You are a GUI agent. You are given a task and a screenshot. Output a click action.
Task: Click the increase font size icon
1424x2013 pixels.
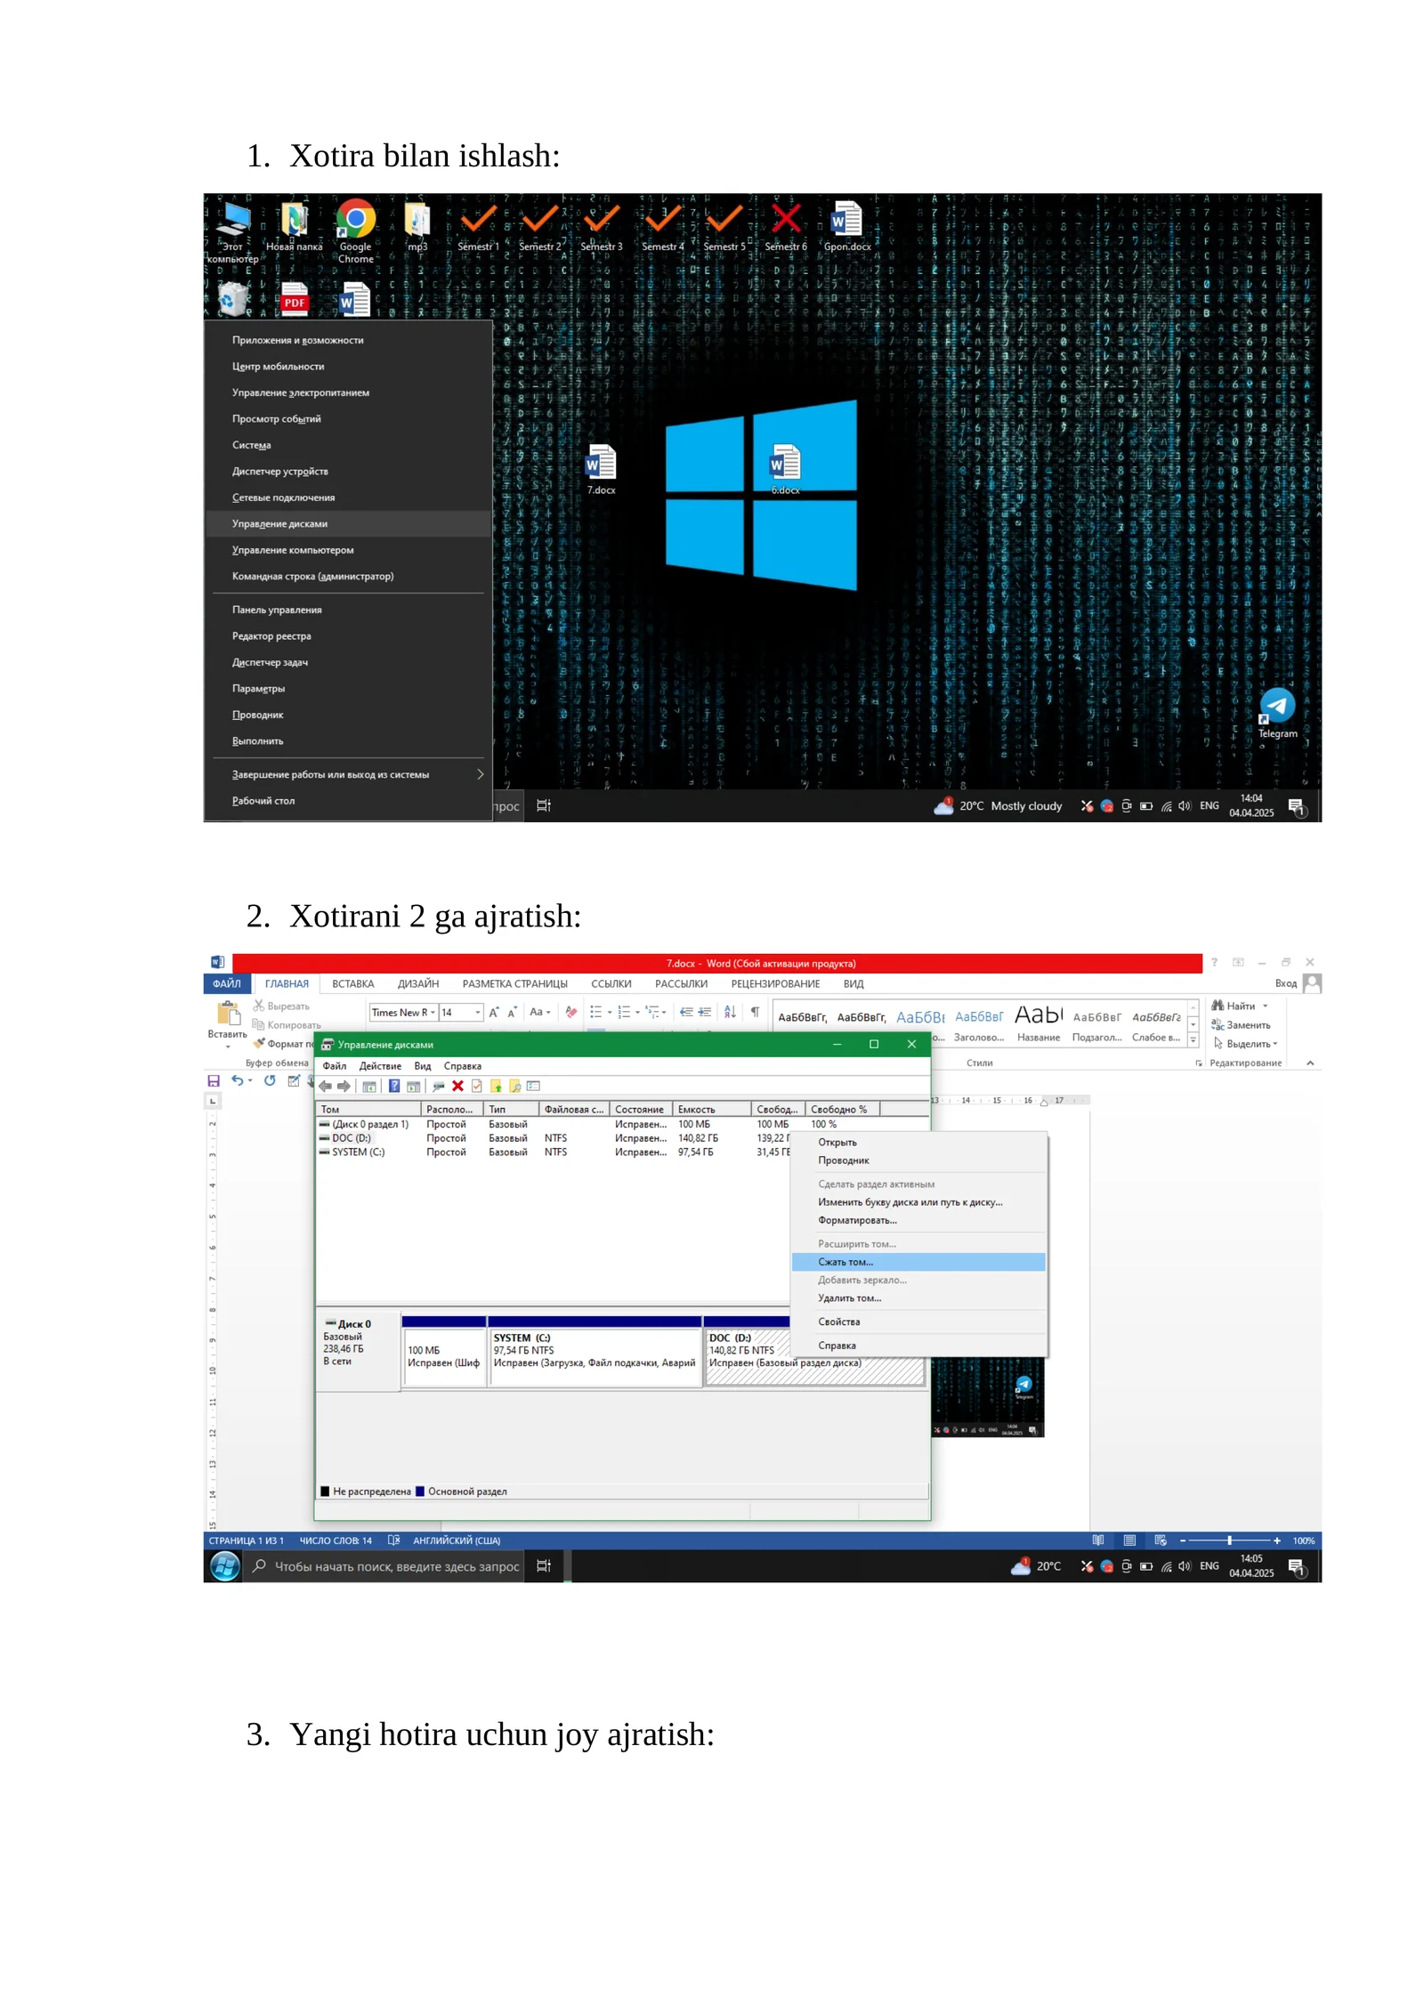[x=494, y=1013]
